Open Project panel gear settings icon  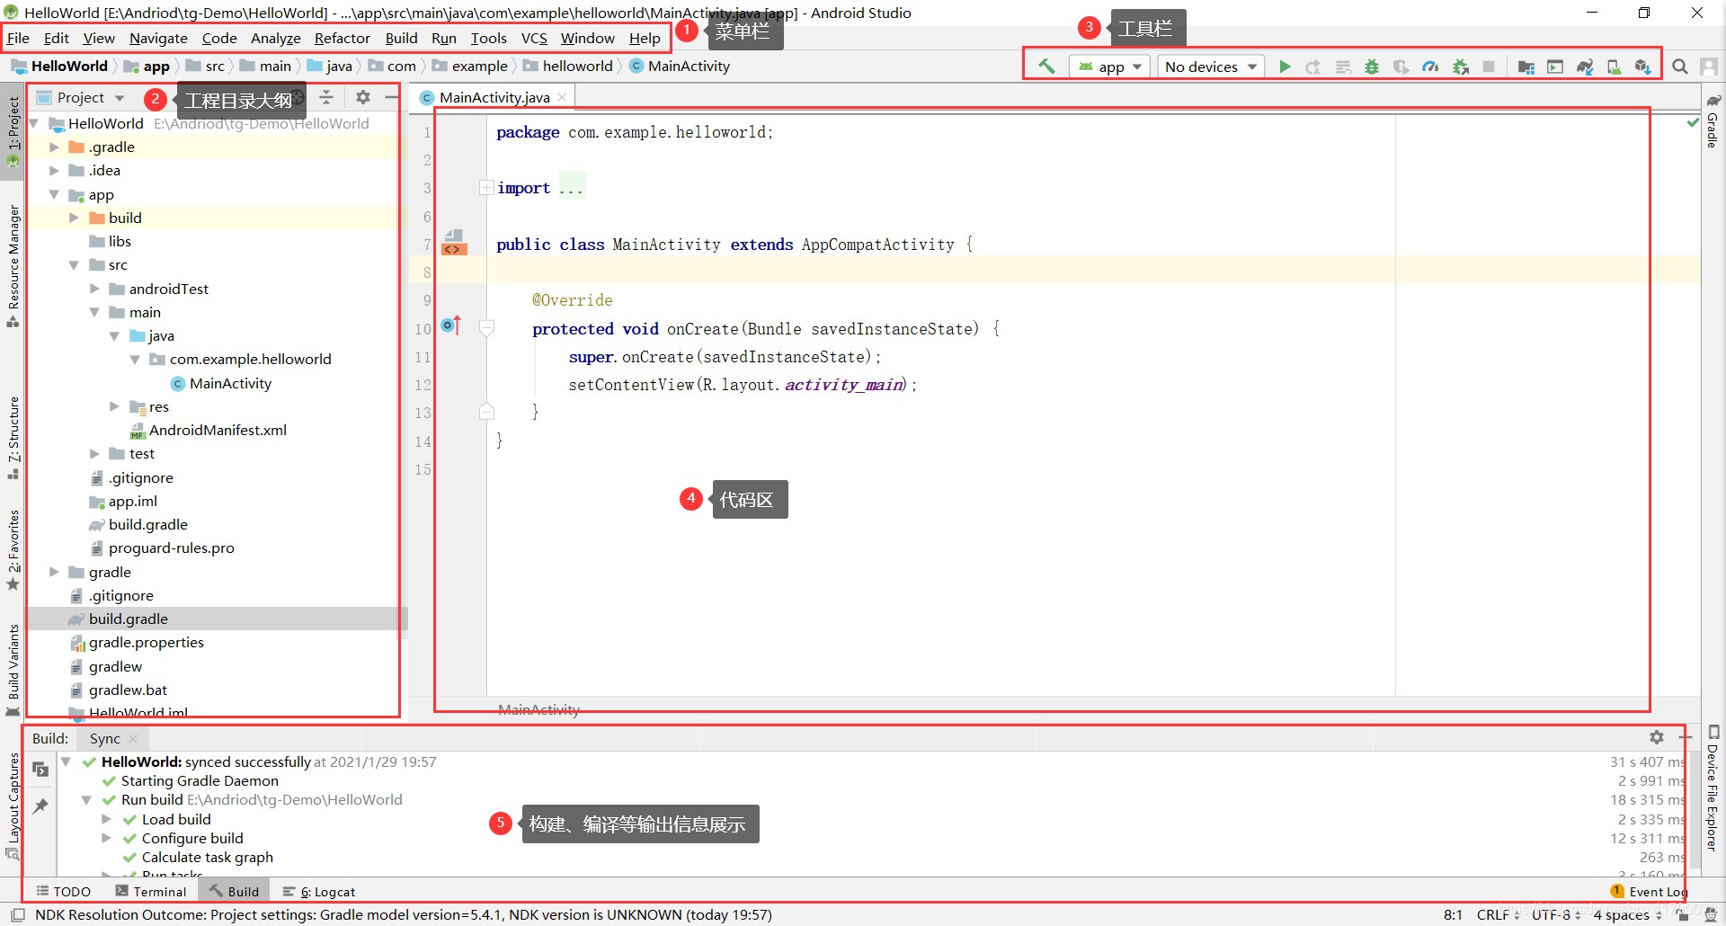click(363, 97)
